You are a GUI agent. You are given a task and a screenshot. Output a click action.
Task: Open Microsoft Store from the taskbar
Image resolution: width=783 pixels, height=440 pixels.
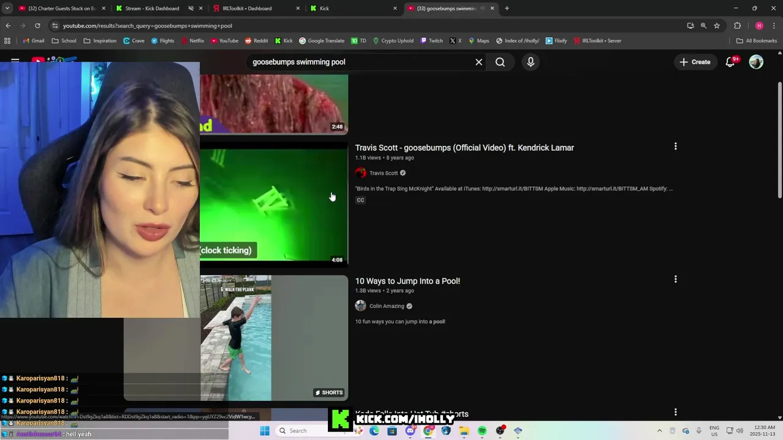point(392,431)
